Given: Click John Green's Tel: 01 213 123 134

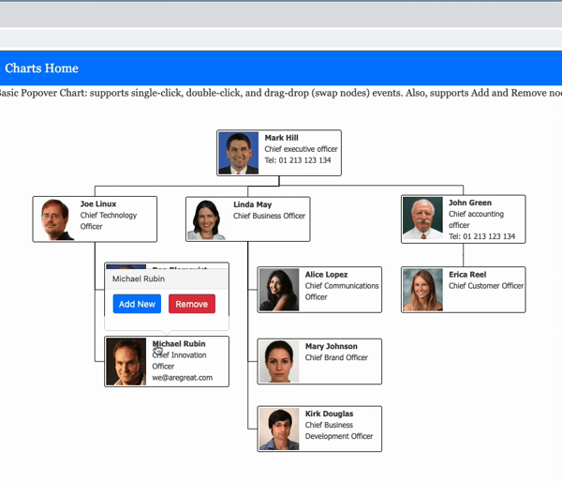Looking at the screenshot, I should point(481,236).
